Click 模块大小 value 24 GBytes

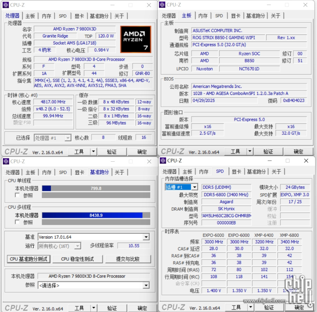[295, 187]
